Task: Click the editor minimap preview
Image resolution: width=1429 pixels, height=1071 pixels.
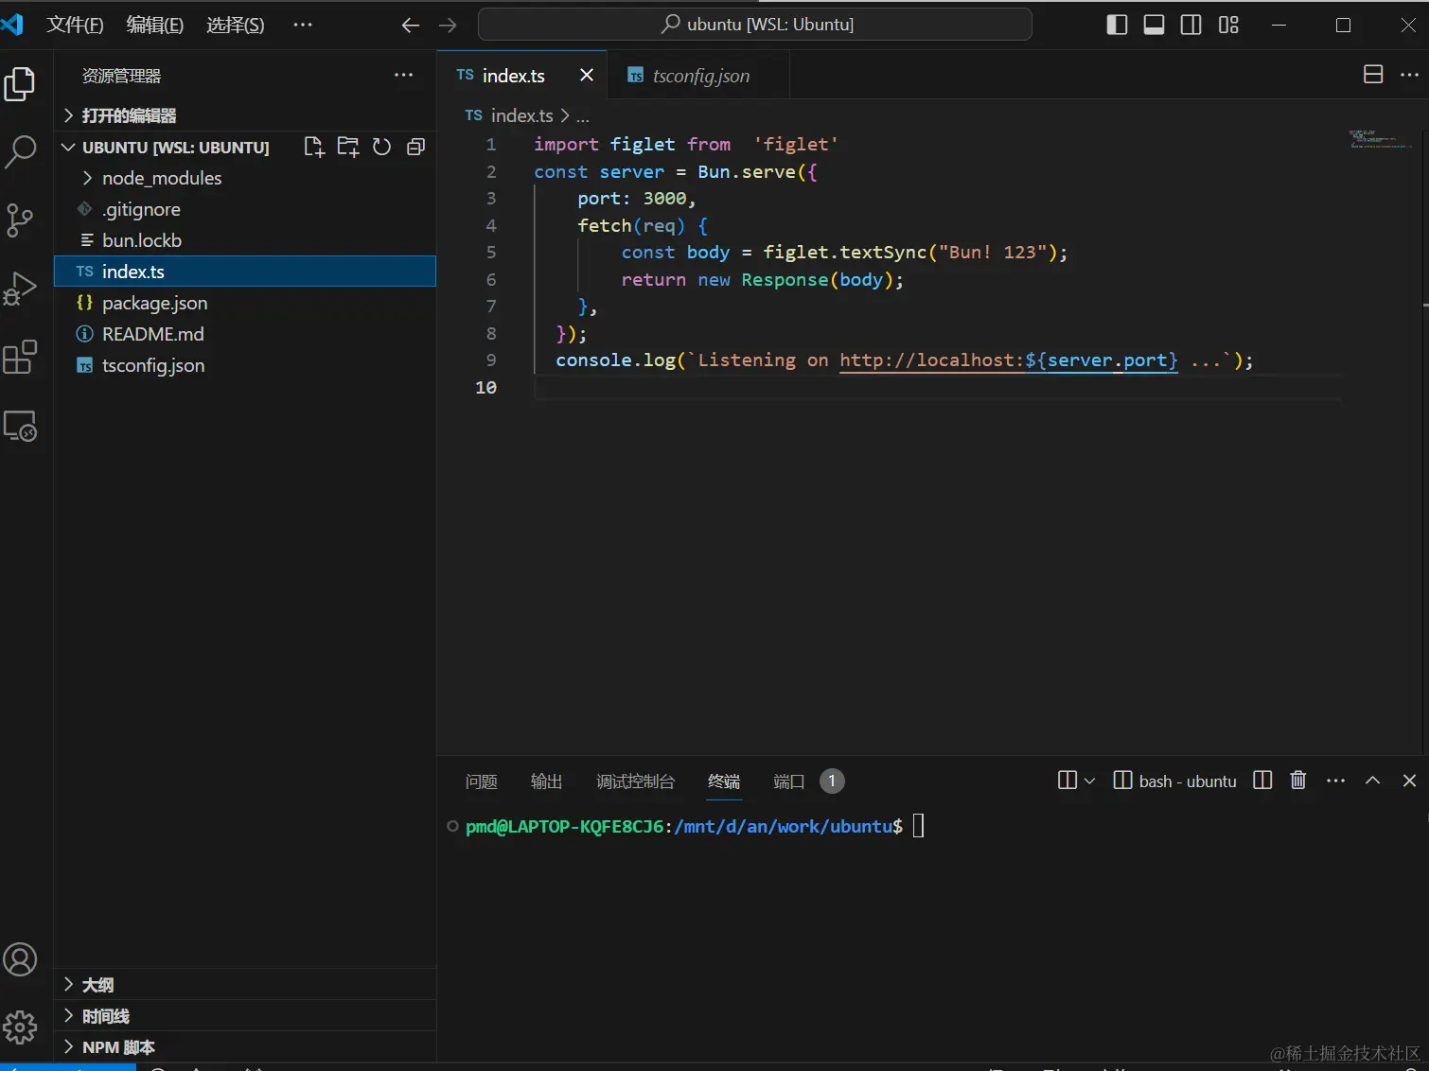Action: tap(1380, 140)
